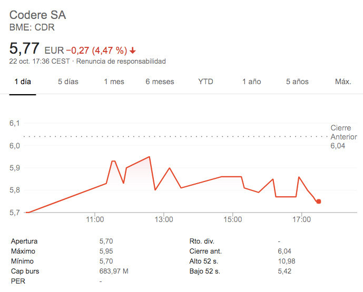Open the Máx. range tab
363x292 pixels.
tap(343, 82)
